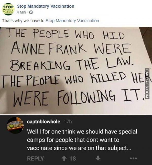Click the "vaccinate since we are" comment line
This screenshot has width=152, height=165.
pyautogui.click(x=57, y=148)
